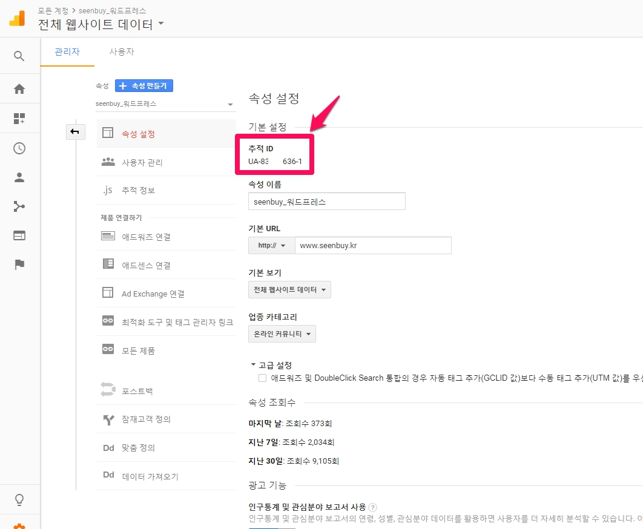
Task: Open 추적 정보 in the property menu
Action: point(139,191)
